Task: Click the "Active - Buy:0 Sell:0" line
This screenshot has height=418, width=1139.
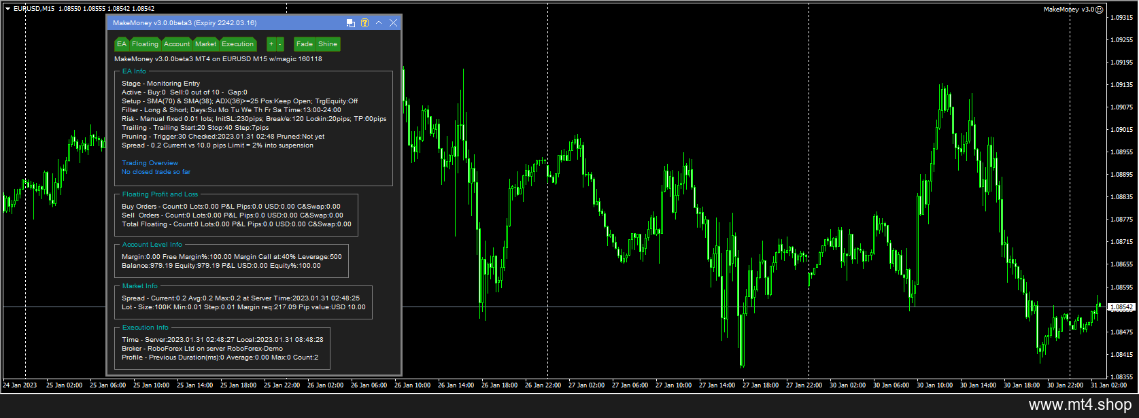Action: coord(184,92)
